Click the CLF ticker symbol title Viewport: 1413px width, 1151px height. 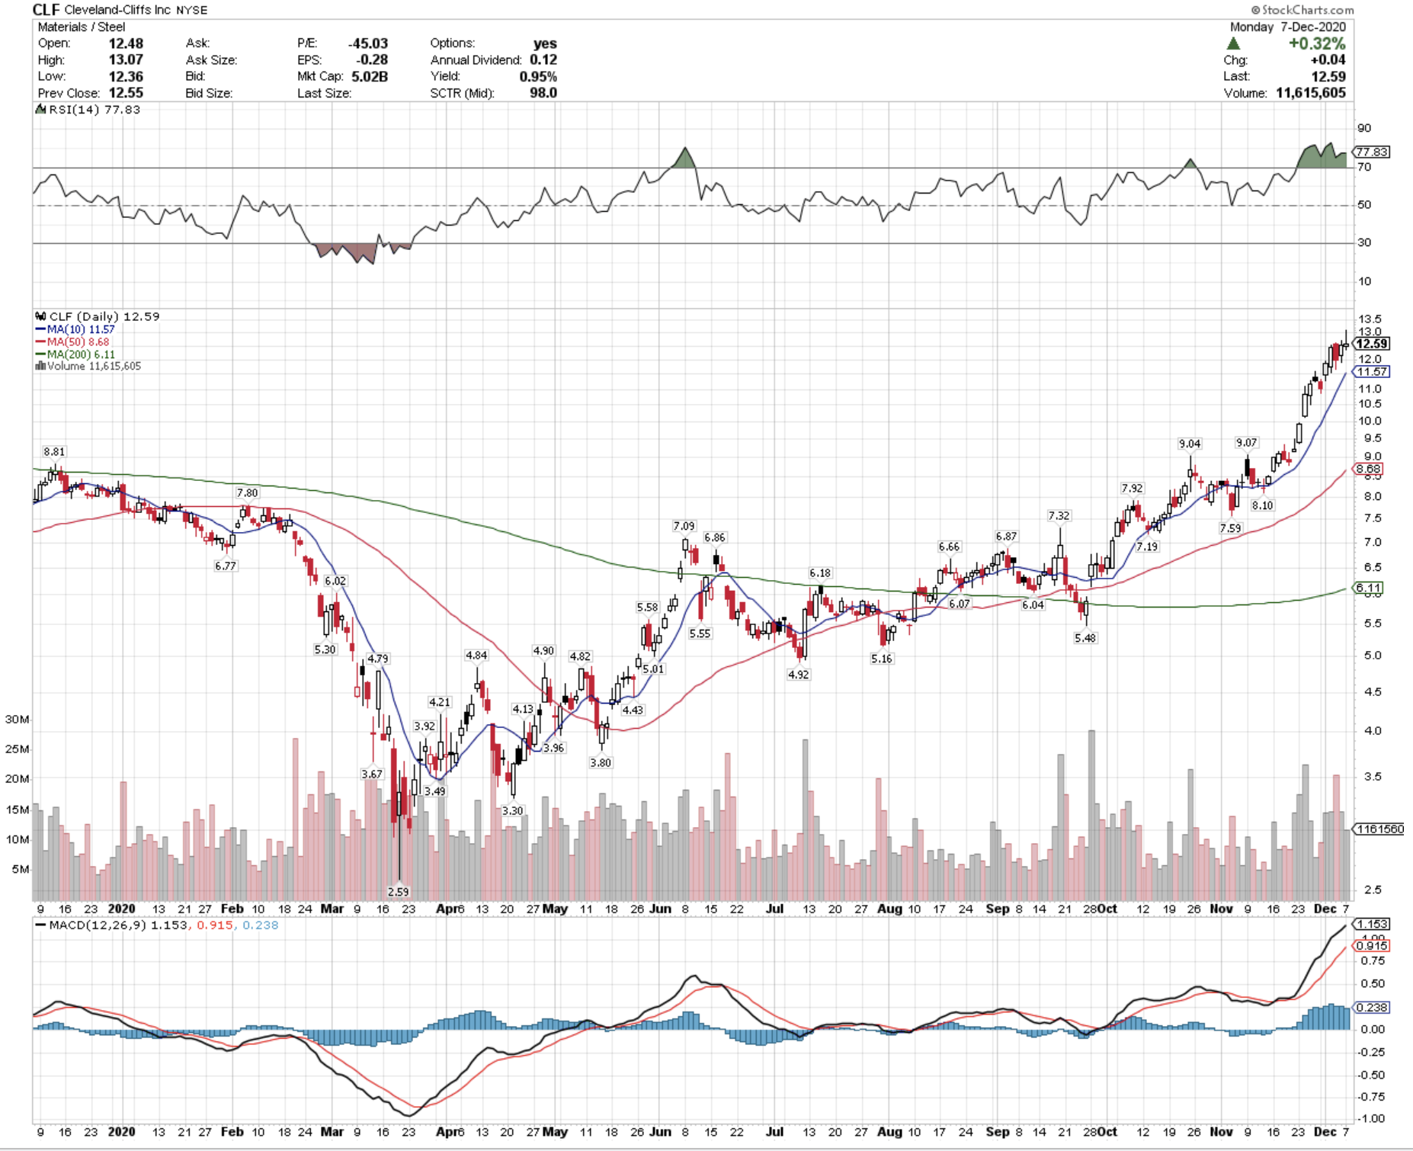point(46,10)
